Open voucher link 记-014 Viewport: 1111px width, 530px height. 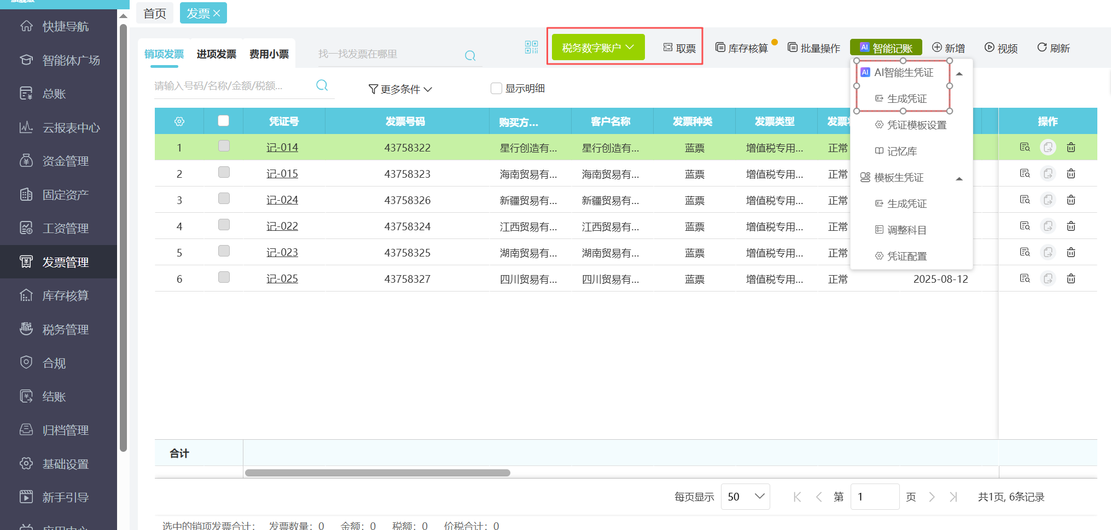tap(282, 147)
